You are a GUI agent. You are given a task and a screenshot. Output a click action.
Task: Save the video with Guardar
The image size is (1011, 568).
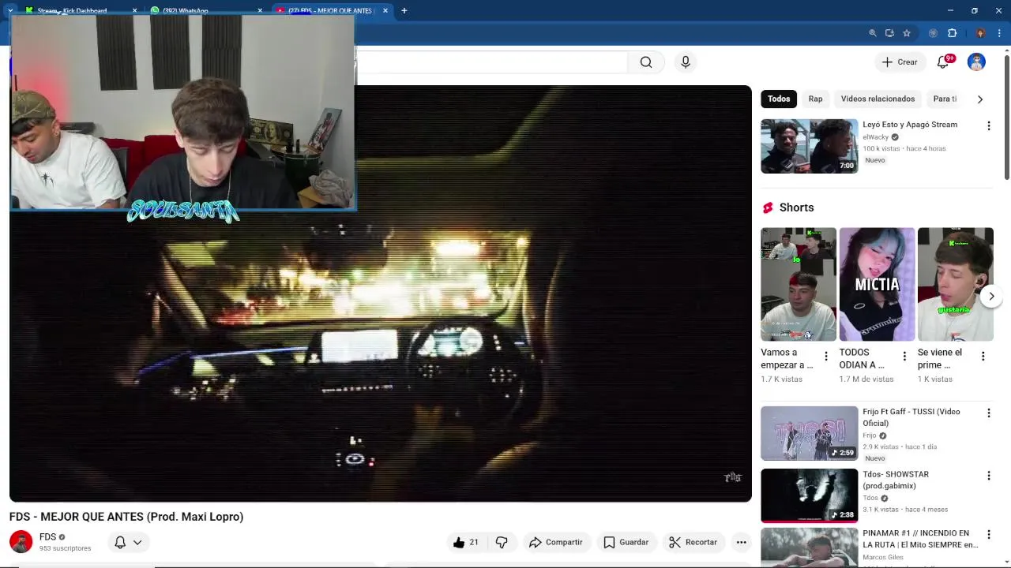coord(626,542)
